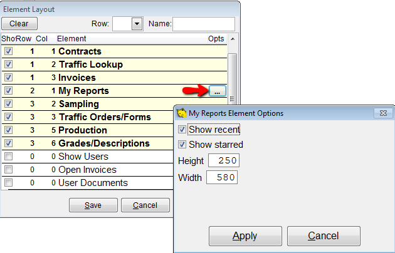Click the Col column header

click(x=41, y=39)
